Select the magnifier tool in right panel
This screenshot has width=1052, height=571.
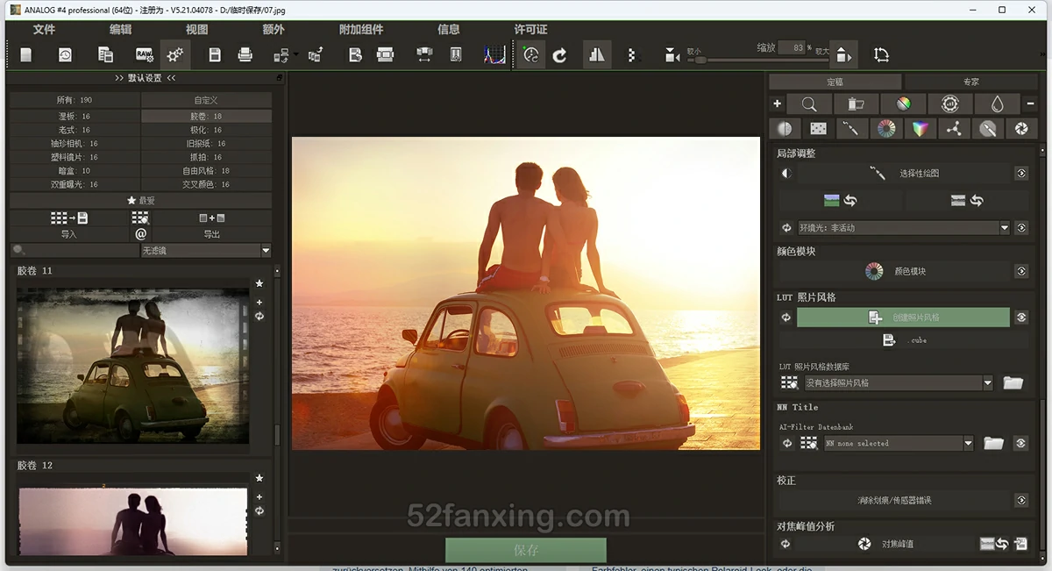(x=807, y=104)
